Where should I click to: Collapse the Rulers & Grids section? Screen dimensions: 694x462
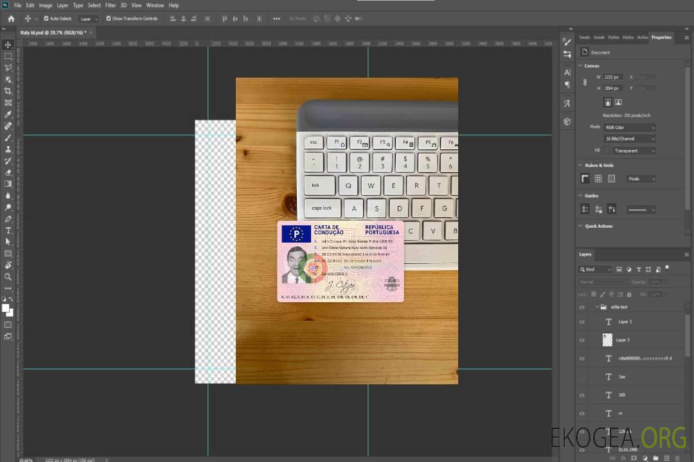(x=580, y=166)
